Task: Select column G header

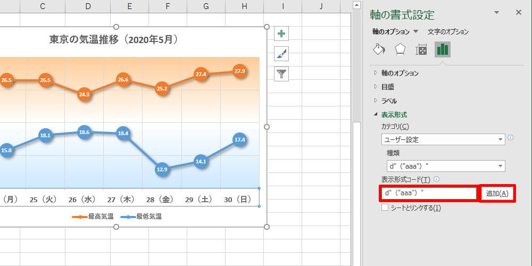Action: [x=206, y=6]
